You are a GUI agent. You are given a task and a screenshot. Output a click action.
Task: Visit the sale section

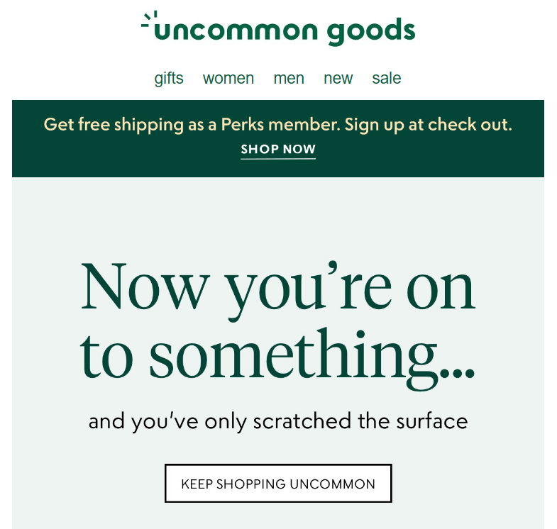(x=387, y=79)
